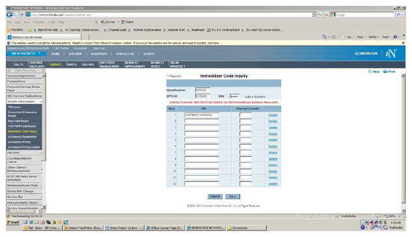This screenshot has width=412, height=237.
Task: Open the Online University tab
Action: (x=178, y=64)
